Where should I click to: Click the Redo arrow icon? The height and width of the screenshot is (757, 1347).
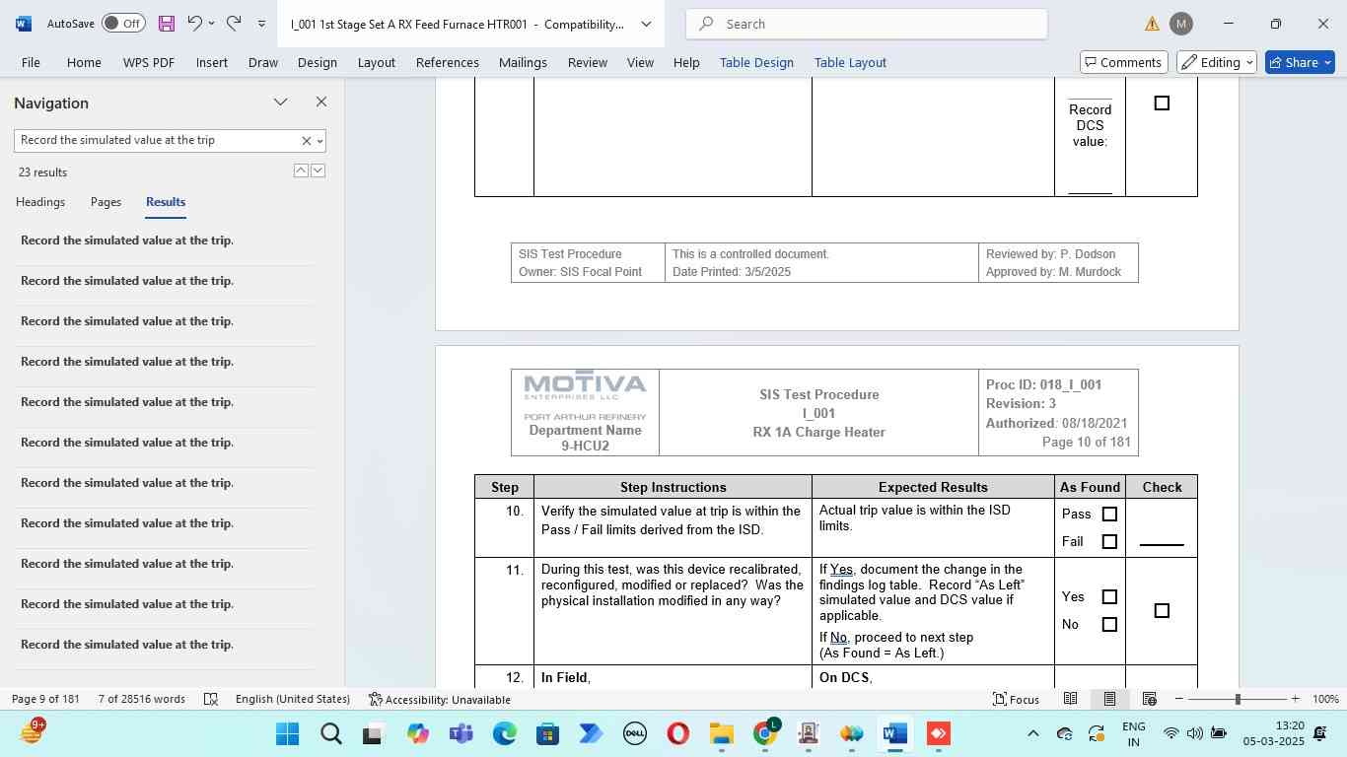tap(234, 24)
